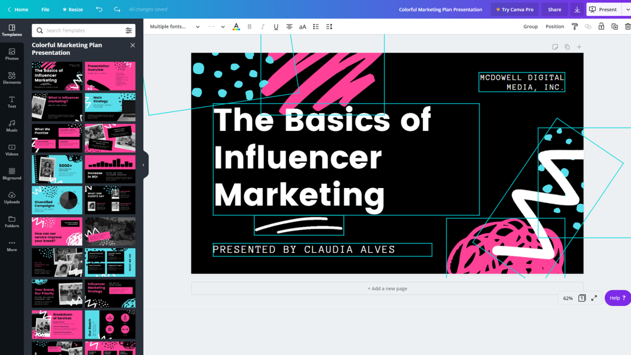Open the Elements panel in sidebar

(12, 78)
